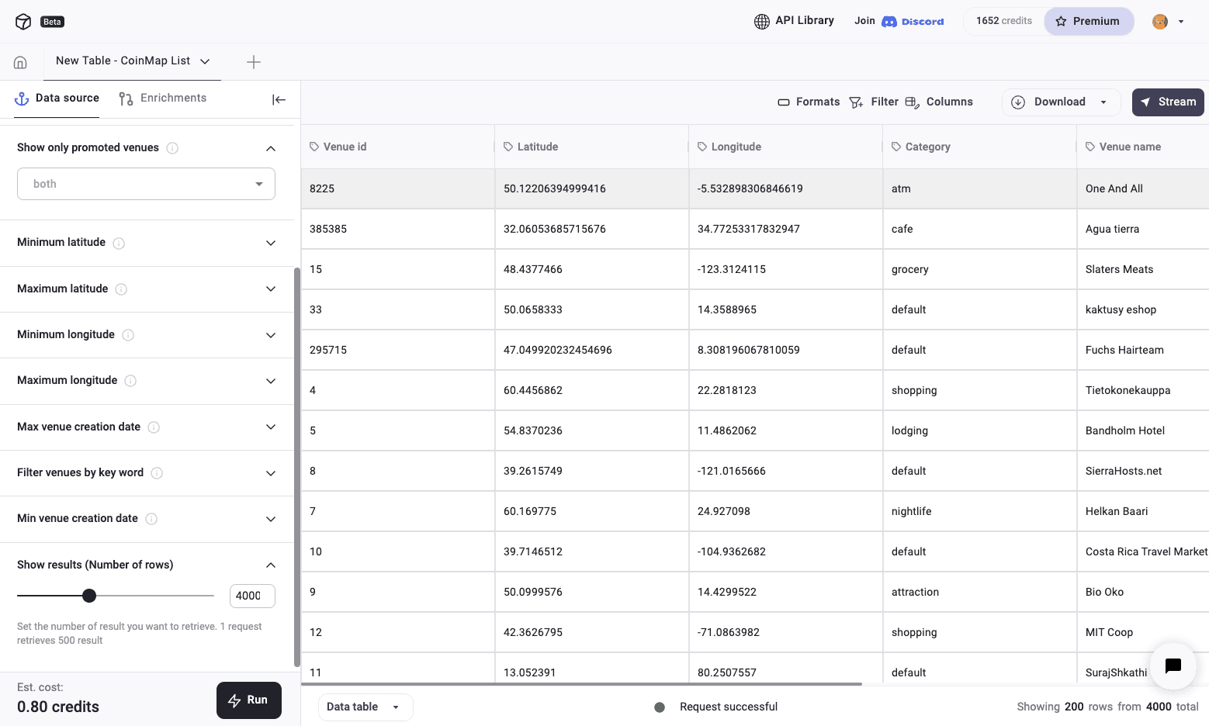Click the Filter icon above the table
1209x726 pixels.
856,102
